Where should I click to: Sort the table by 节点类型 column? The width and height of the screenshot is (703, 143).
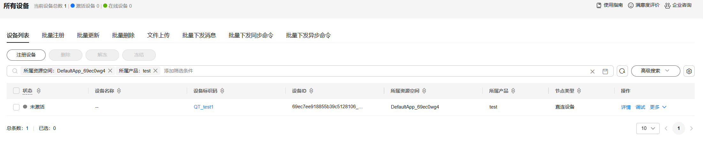tap(579, 91)
